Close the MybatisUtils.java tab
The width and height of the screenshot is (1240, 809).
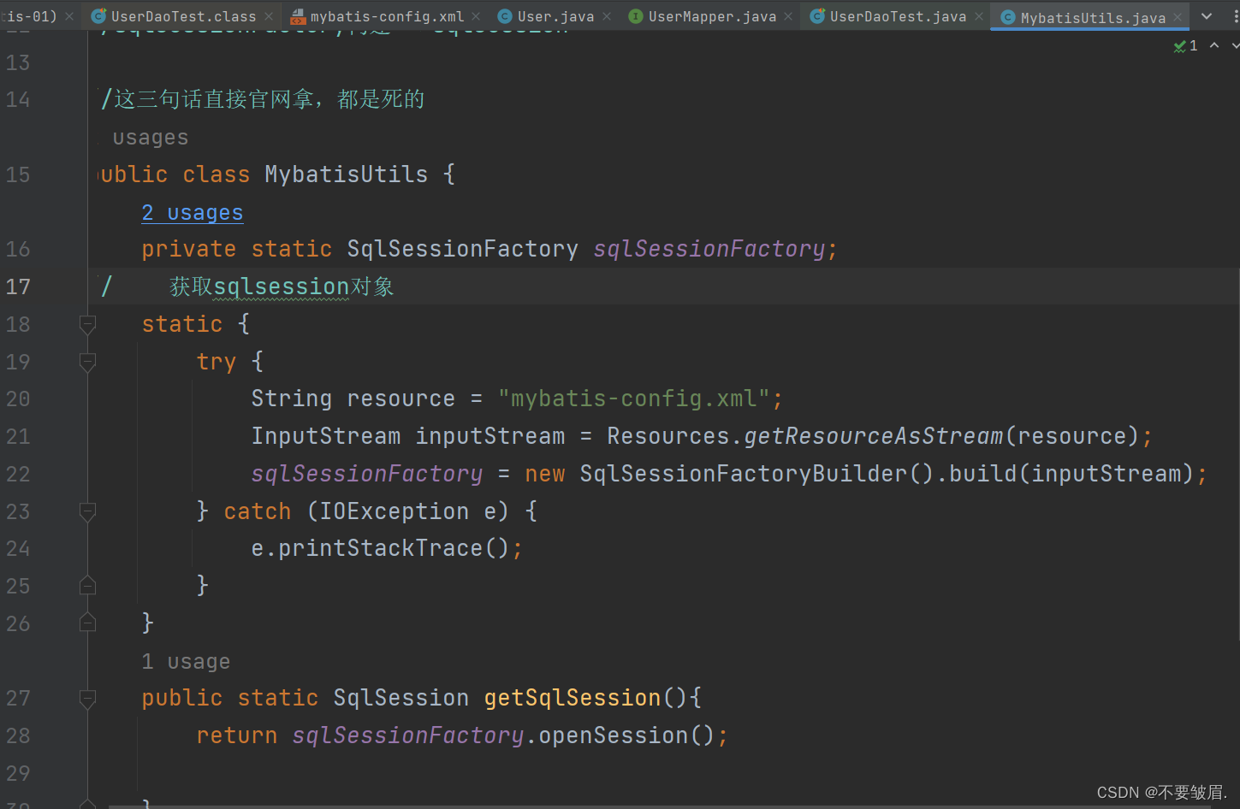coord(1178,17)
